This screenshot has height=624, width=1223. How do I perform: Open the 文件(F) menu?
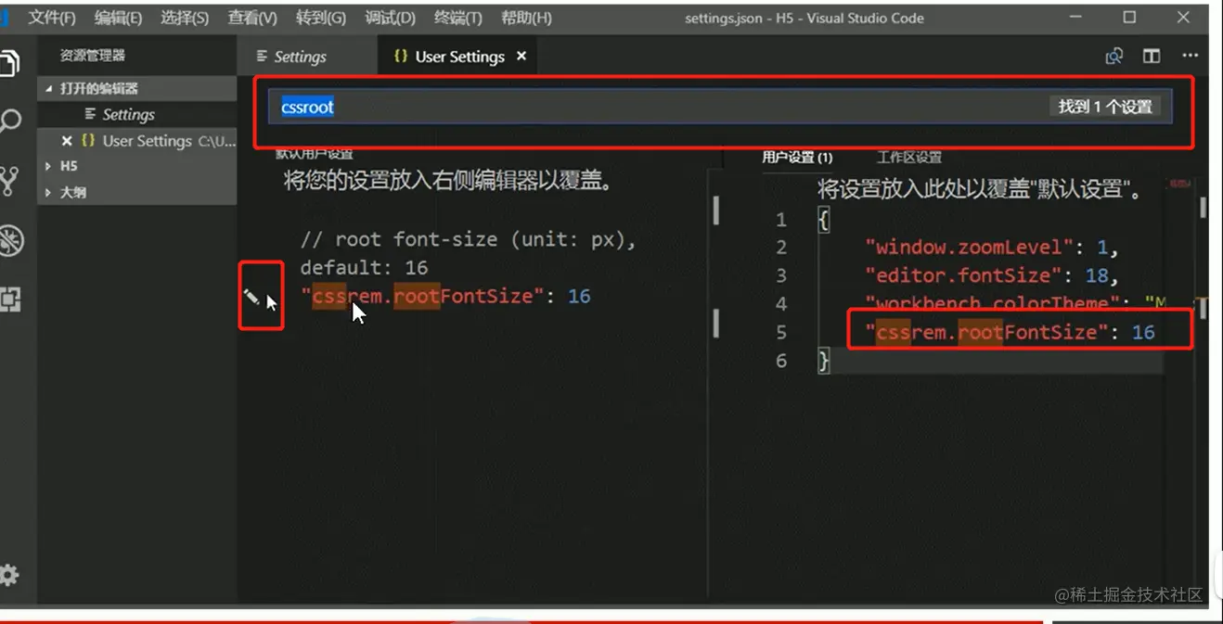point(52,18)
